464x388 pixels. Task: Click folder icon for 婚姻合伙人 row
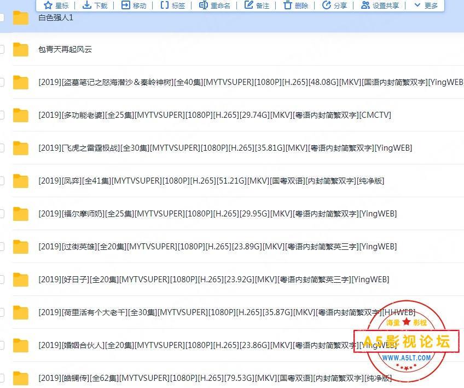coord(20,346)
